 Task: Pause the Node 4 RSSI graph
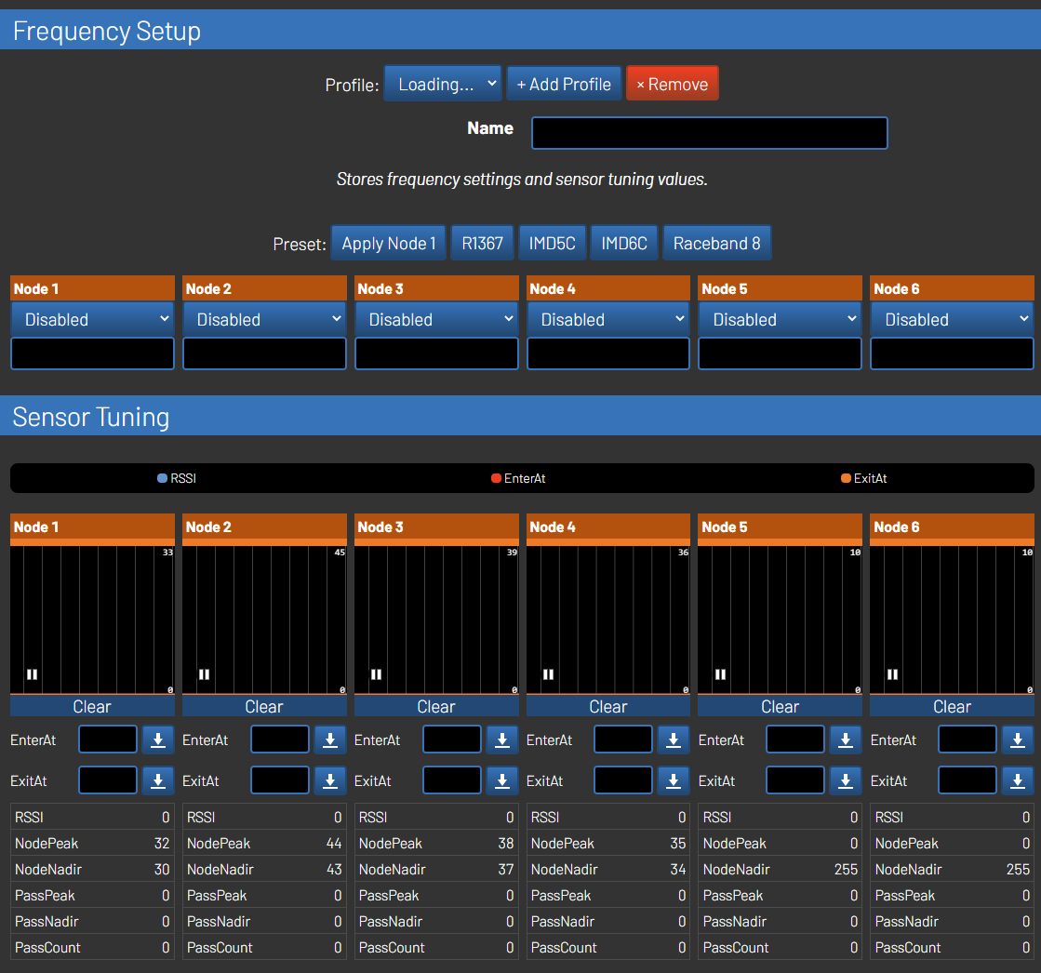pos(548,673)
